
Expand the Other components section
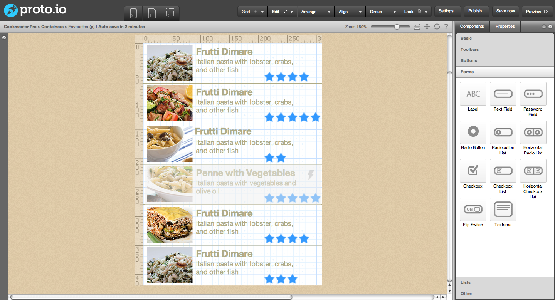(x=505, y=294)
